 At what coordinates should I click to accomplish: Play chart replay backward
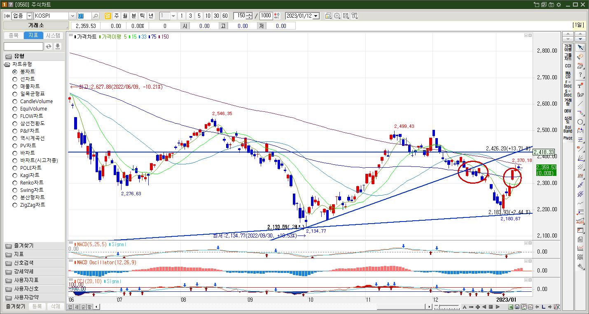[x=484, y=307]
